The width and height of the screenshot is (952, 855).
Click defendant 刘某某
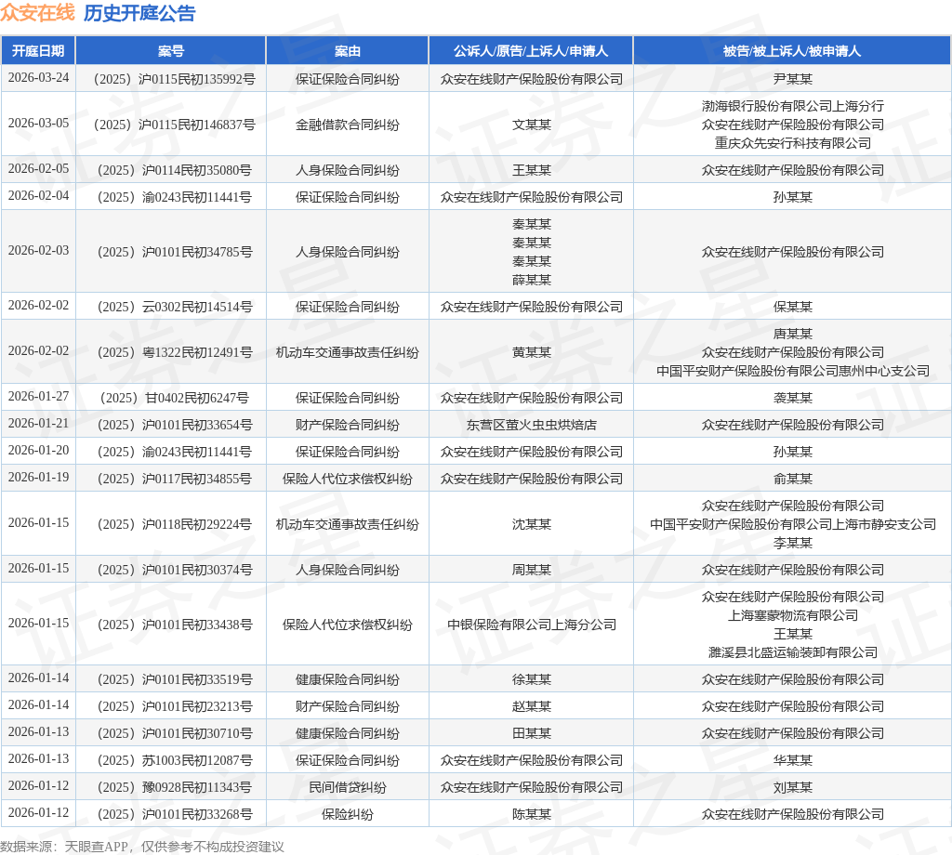[792, 788]
